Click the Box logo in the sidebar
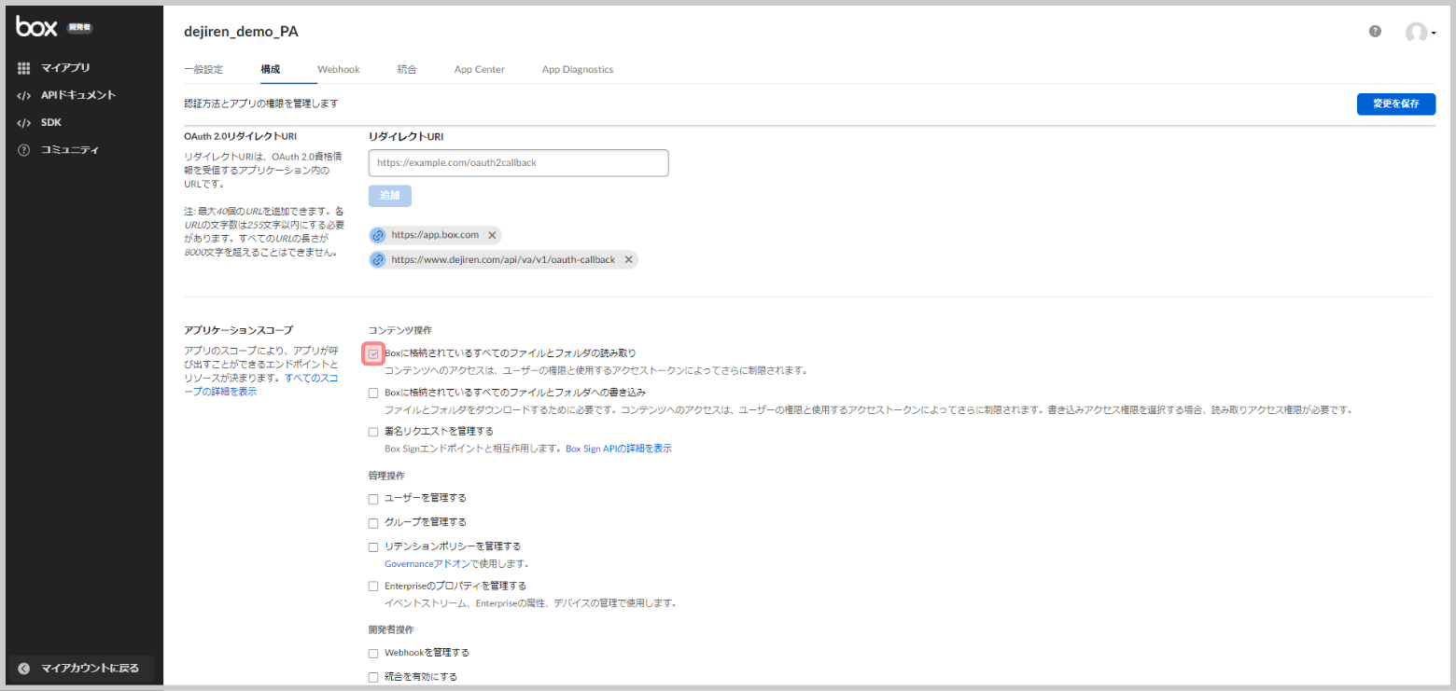The width and height of the screenshot is (1456, 691). tap(37, 27)
